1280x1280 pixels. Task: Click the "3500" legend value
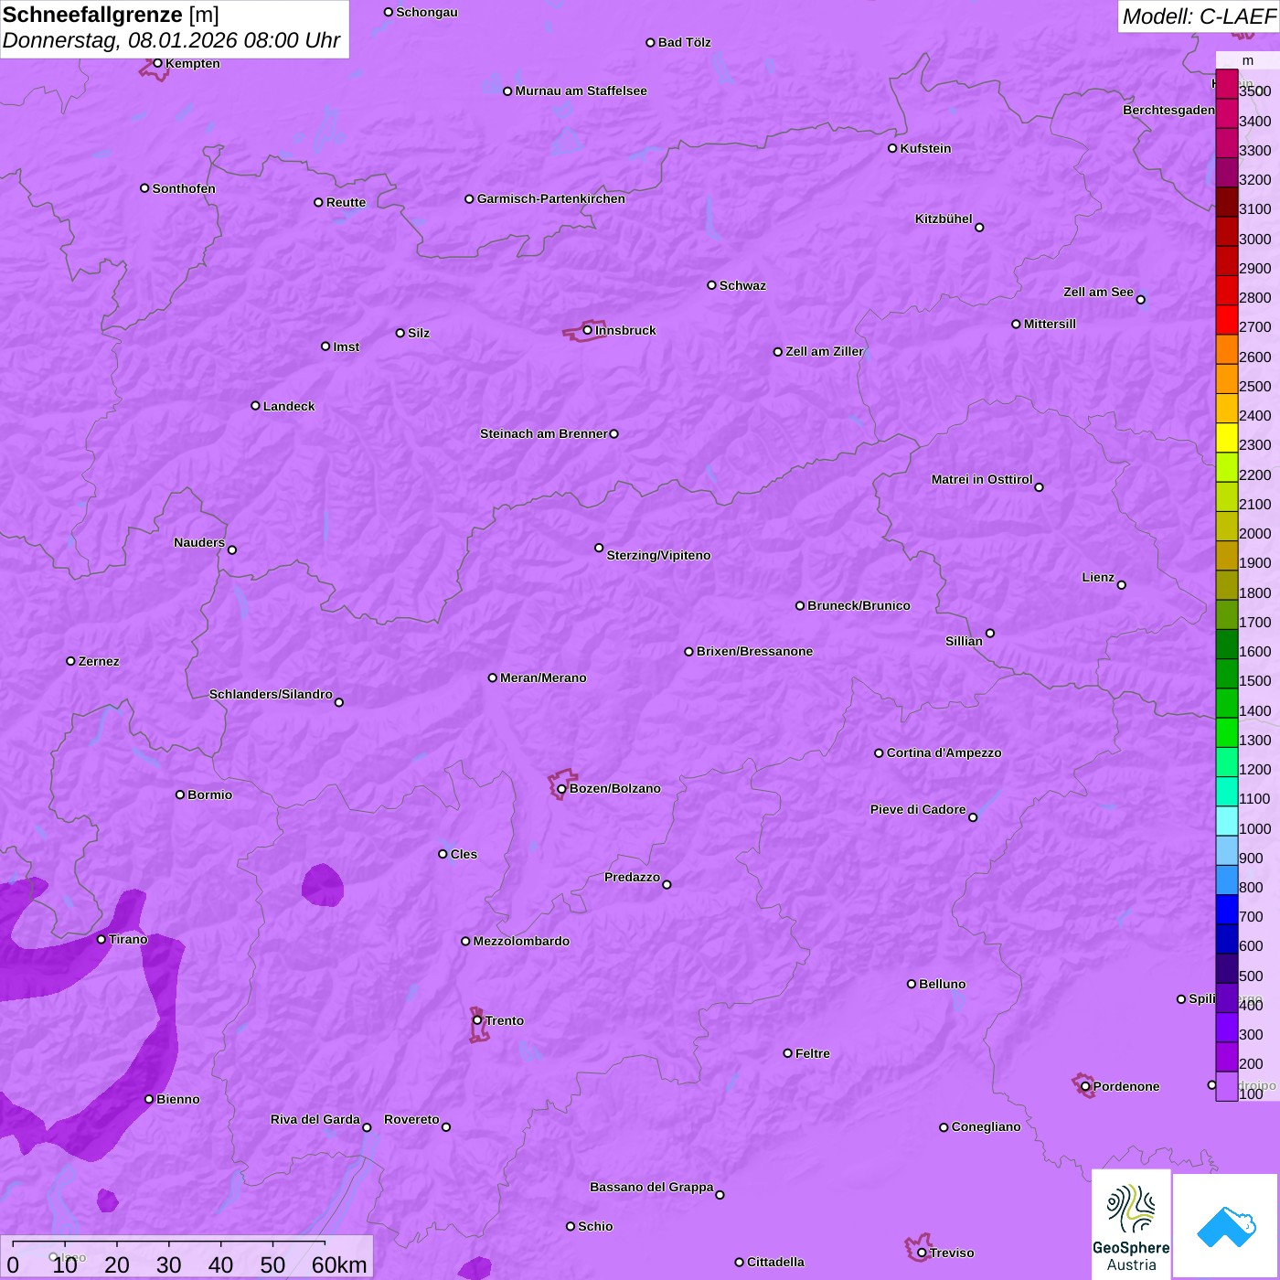pyautogui.click(x=1255, y=91)
